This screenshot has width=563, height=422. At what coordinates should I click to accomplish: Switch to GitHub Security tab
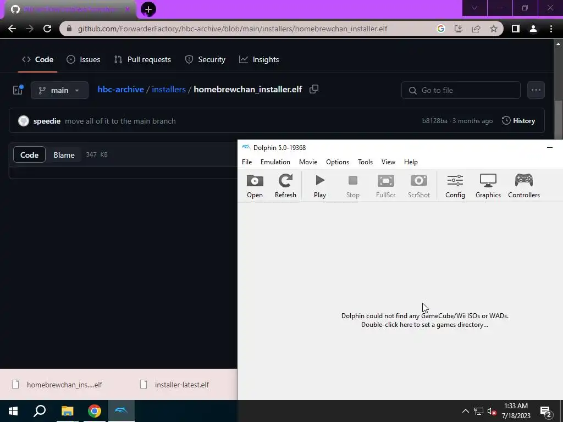click(x=205, y=59)
